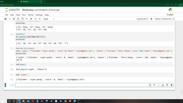The width and height of the screenshot is (183, 103).
Task: Restart kernel and run all cells icon
Action: [x=40, y=19]
